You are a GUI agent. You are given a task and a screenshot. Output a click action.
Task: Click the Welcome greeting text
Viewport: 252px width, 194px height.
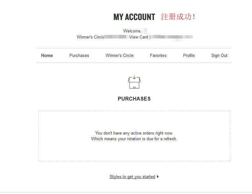(x=132, y=31)
